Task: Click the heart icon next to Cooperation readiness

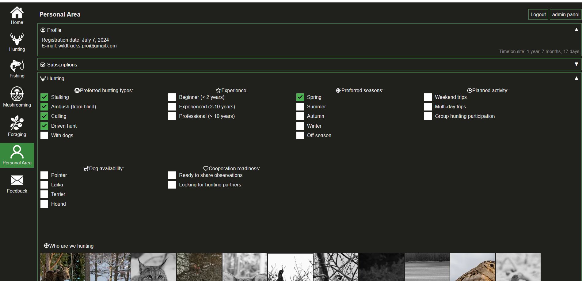Action: click(206, 168)
